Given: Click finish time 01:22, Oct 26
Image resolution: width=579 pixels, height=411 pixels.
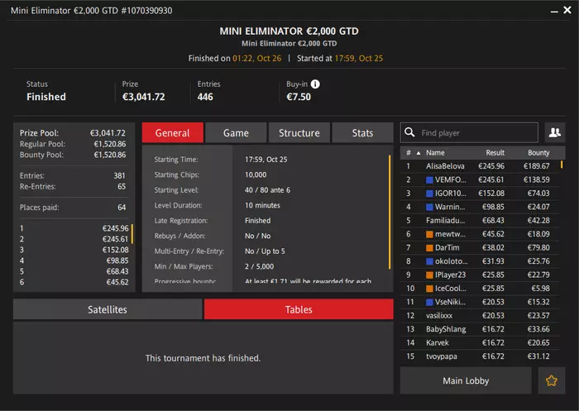Looking at the screenshot, I should pos(256,59).
